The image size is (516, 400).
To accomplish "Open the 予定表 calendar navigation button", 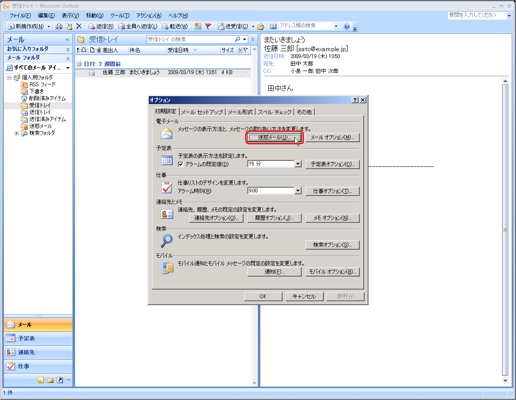I will pyautogui.click(x=38, y=338).
